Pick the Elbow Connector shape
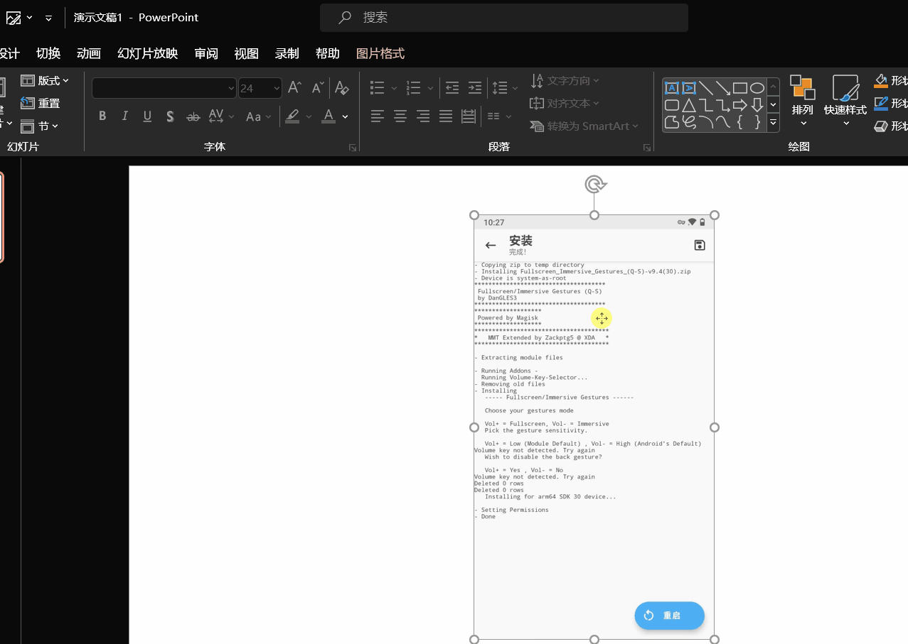The image size is (908, 644). coord(706,105)
